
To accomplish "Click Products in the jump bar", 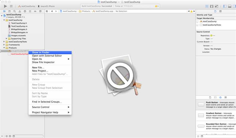I will click(x=84, y=11).
